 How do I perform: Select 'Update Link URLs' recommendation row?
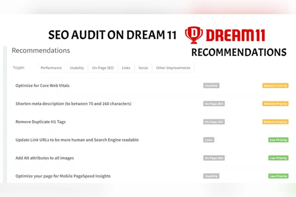click(77, 140)
